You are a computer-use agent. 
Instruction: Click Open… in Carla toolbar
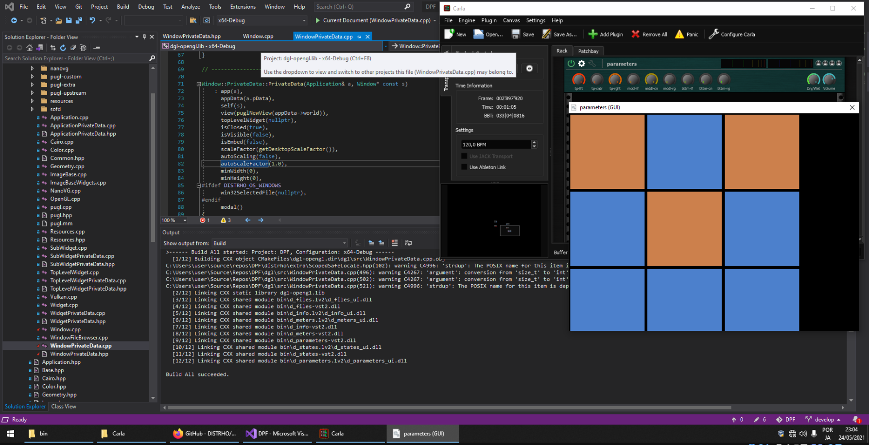[x=488, y=34]
